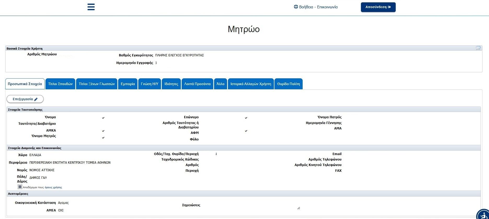Viewport: 489px width, 219px height.
Task: Click the verified checkmark beside Επώνυμο
Action: (246, 118)
